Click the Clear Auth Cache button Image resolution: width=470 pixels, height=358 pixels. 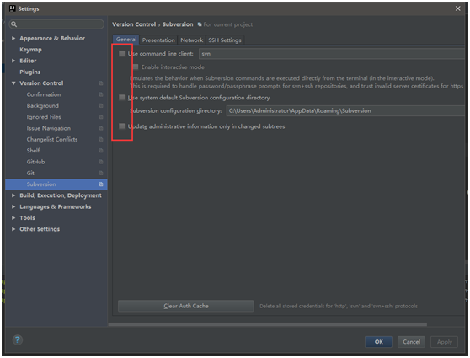[186, 306]
